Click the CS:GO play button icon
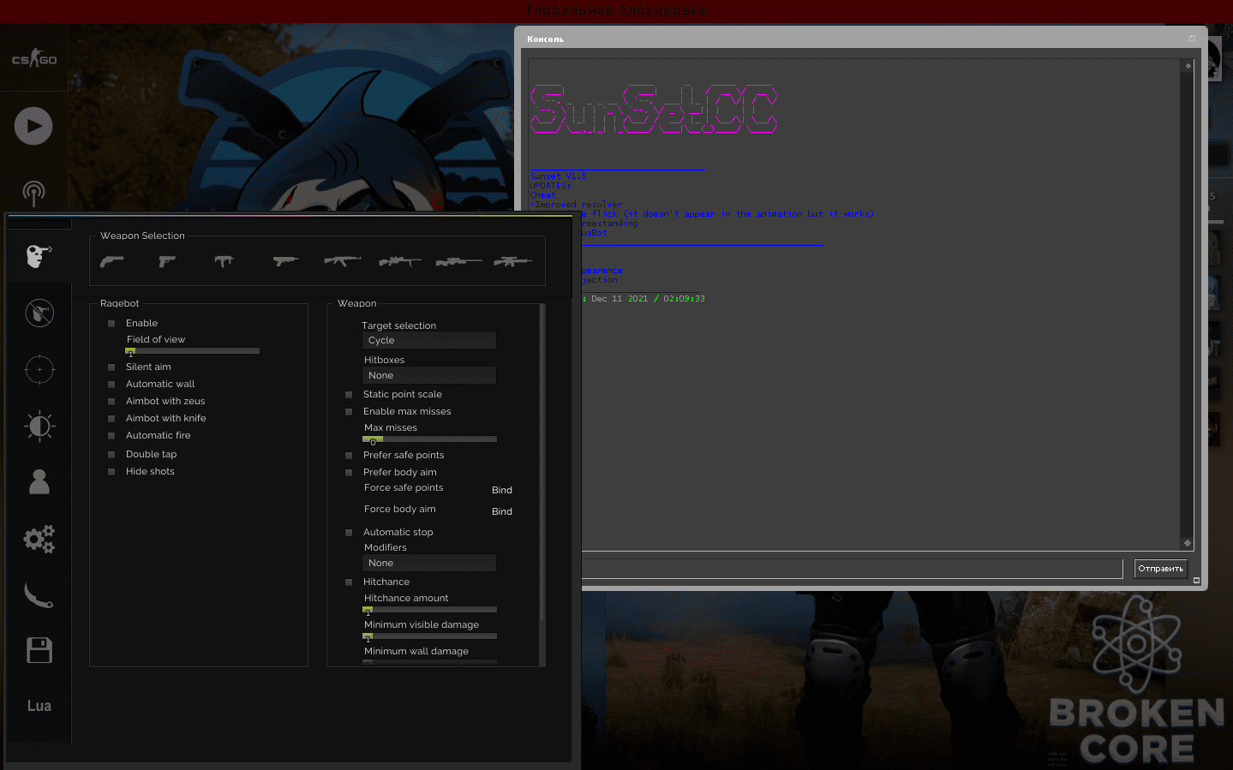Screen dimensions: 1233x770 [x=33, y=126]
